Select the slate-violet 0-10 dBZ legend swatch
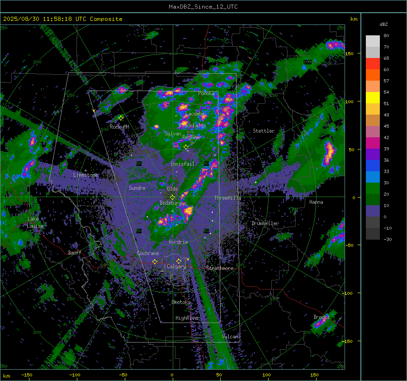 (373, 211)
